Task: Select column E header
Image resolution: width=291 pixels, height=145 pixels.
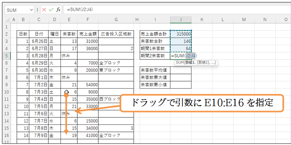Action: tap(69, 19)
